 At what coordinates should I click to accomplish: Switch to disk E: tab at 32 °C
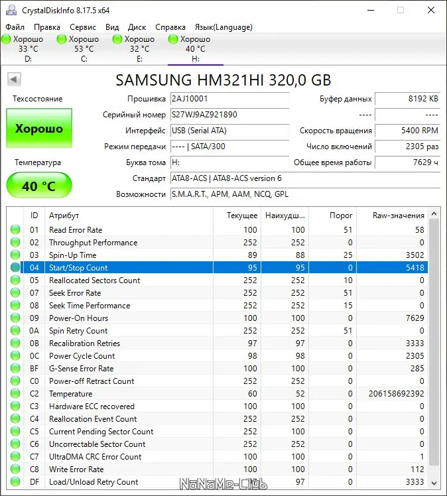click(139, 48)
